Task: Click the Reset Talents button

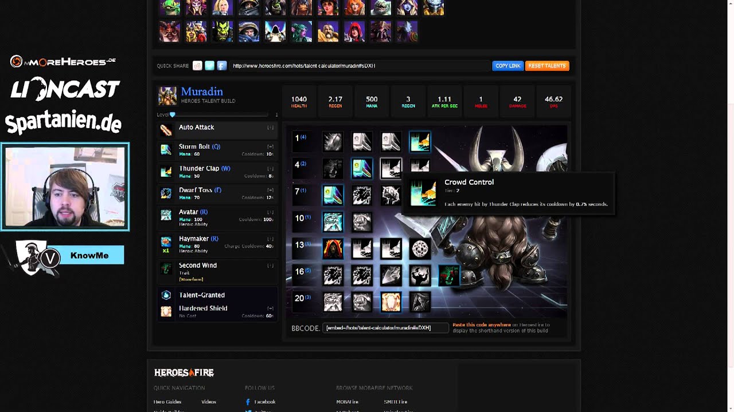Action: click(x=547, y=66)
